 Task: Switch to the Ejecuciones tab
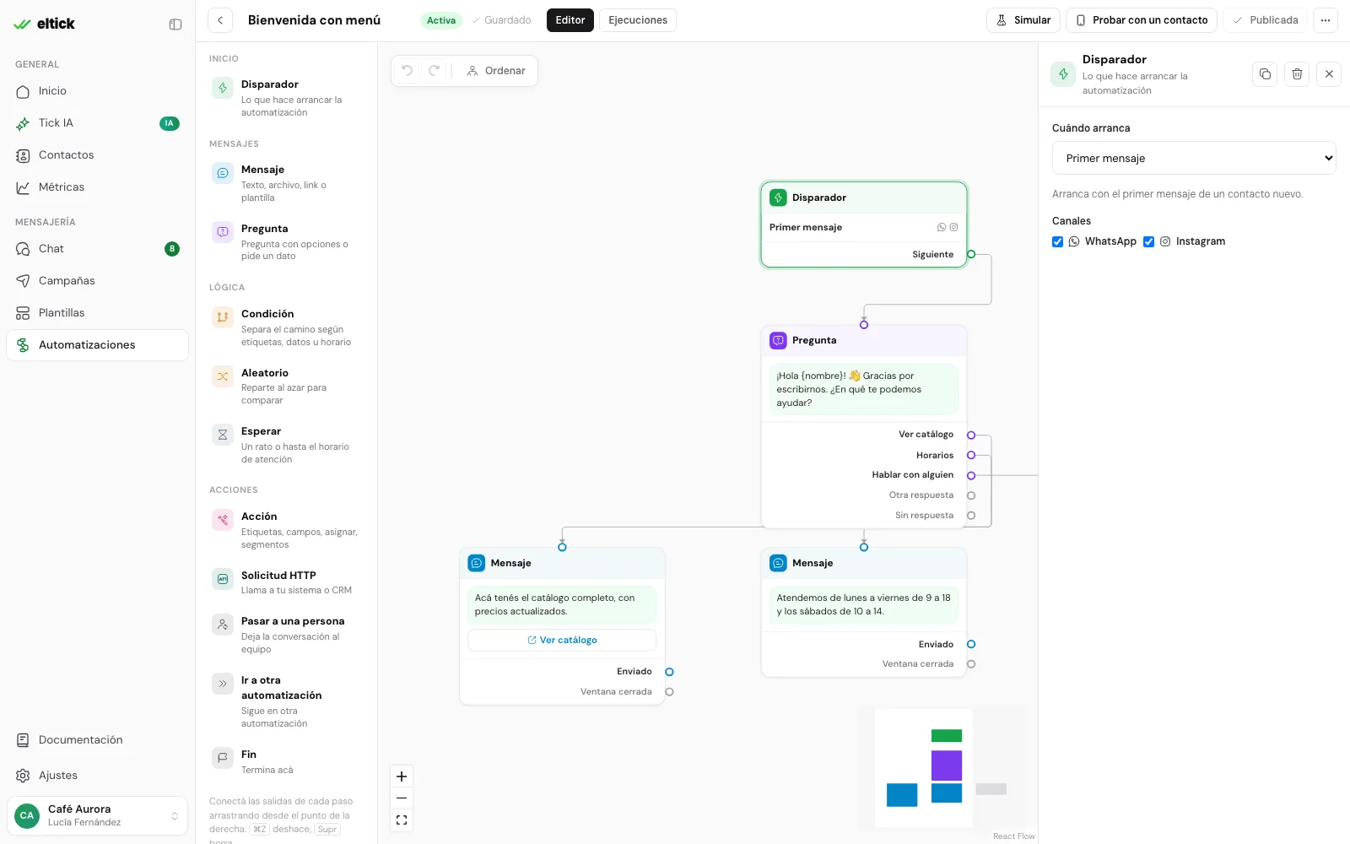(638, 20)
